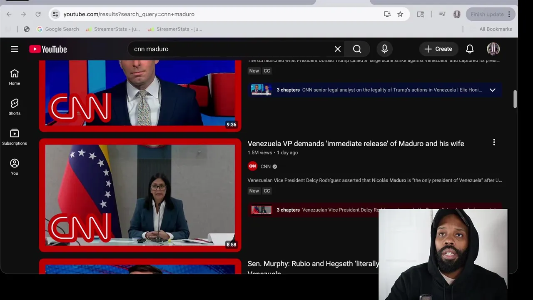The image size is (533, 300).
Task: Clear the search query with X
Action: point(338,49)
